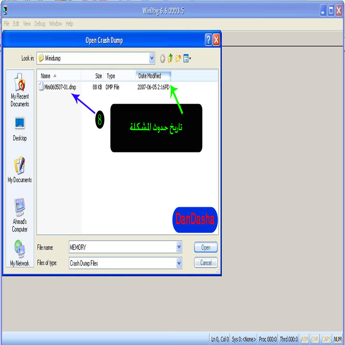This screenshot has width=345, height=345.
Task: Select the Mini060507-01.dmp file
Action: [60, 87]
